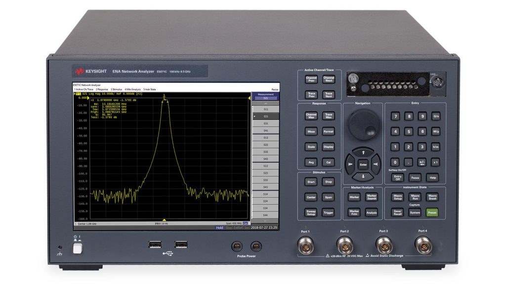Click the Channel Next key
This screenshot has height=284, width=506.
pyautogui.click(x=329, y=79)
